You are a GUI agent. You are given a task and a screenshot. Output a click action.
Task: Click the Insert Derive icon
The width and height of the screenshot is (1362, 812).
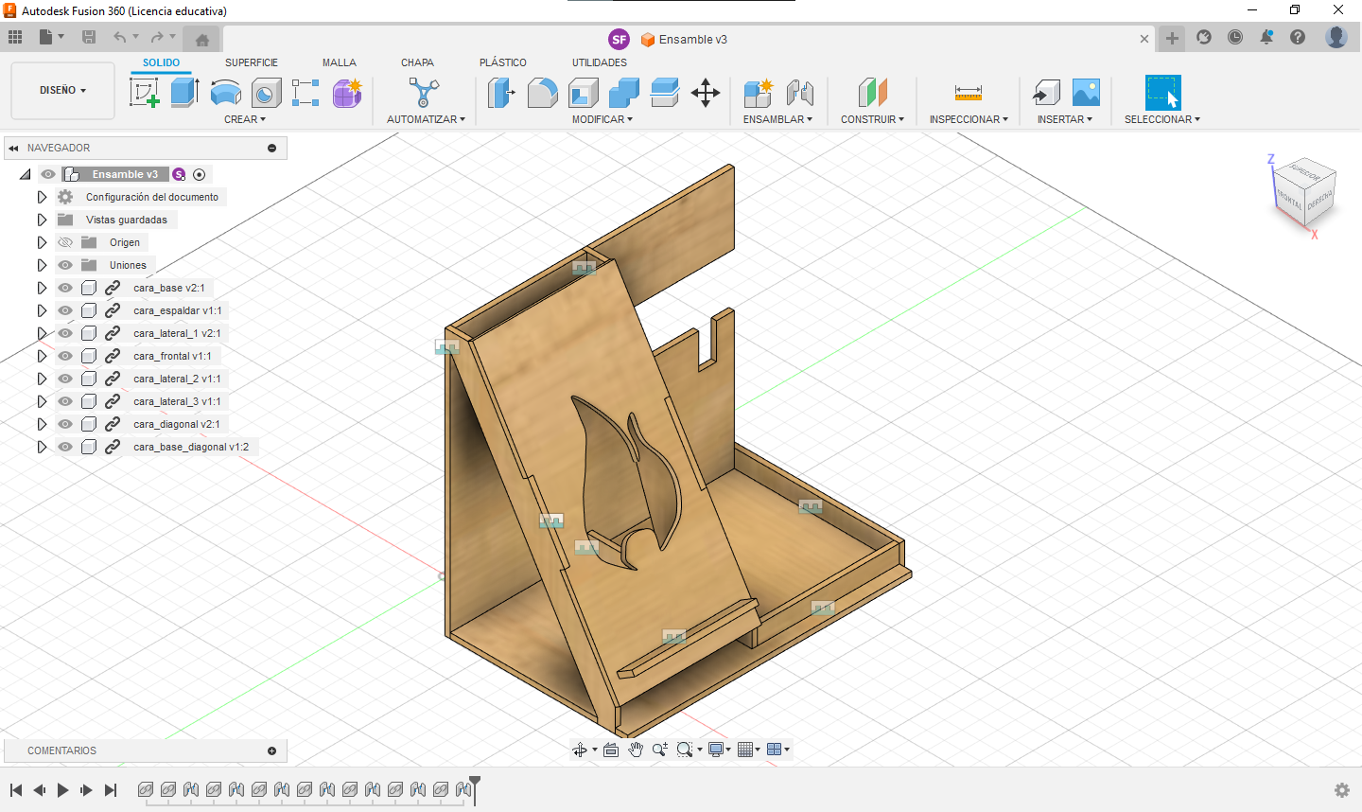click(1046, 93)
